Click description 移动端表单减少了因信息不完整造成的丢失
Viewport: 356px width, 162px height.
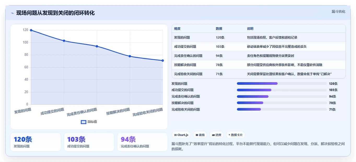coord(277,47)
